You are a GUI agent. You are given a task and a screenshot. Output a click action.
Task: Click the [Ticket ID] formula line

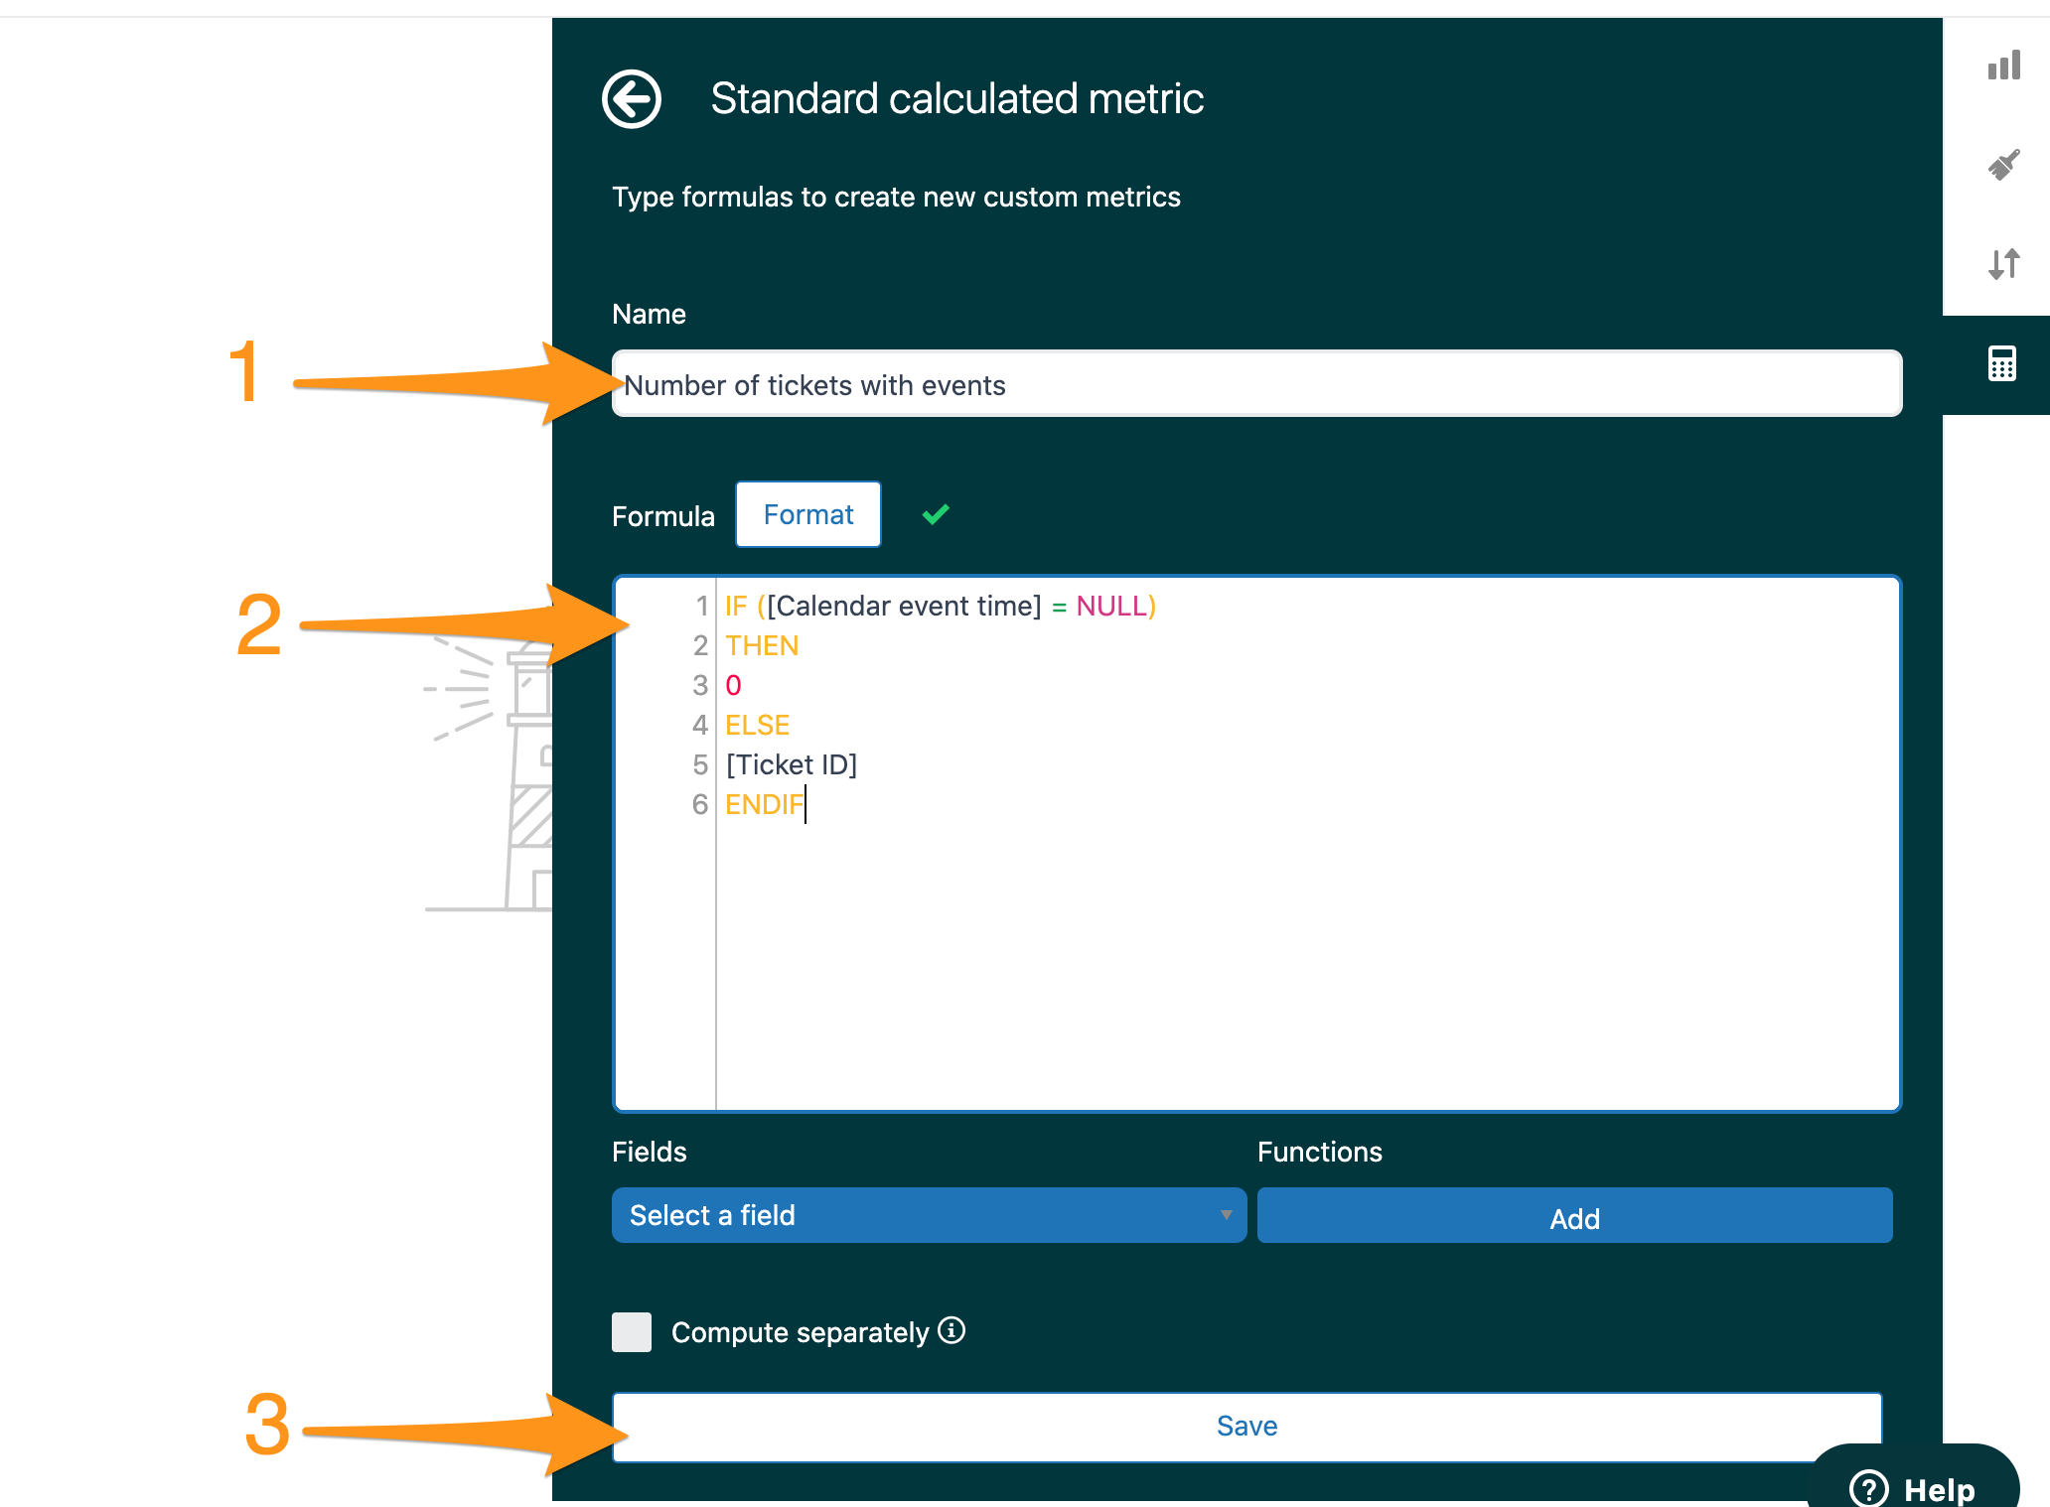(792, 764)
